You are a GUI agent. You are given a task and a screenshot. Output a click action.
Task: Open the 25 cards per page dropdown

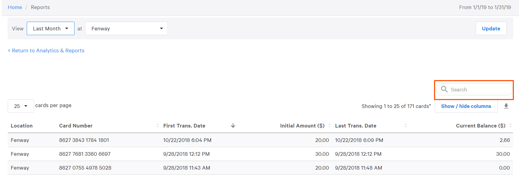[x=21, y=106]
